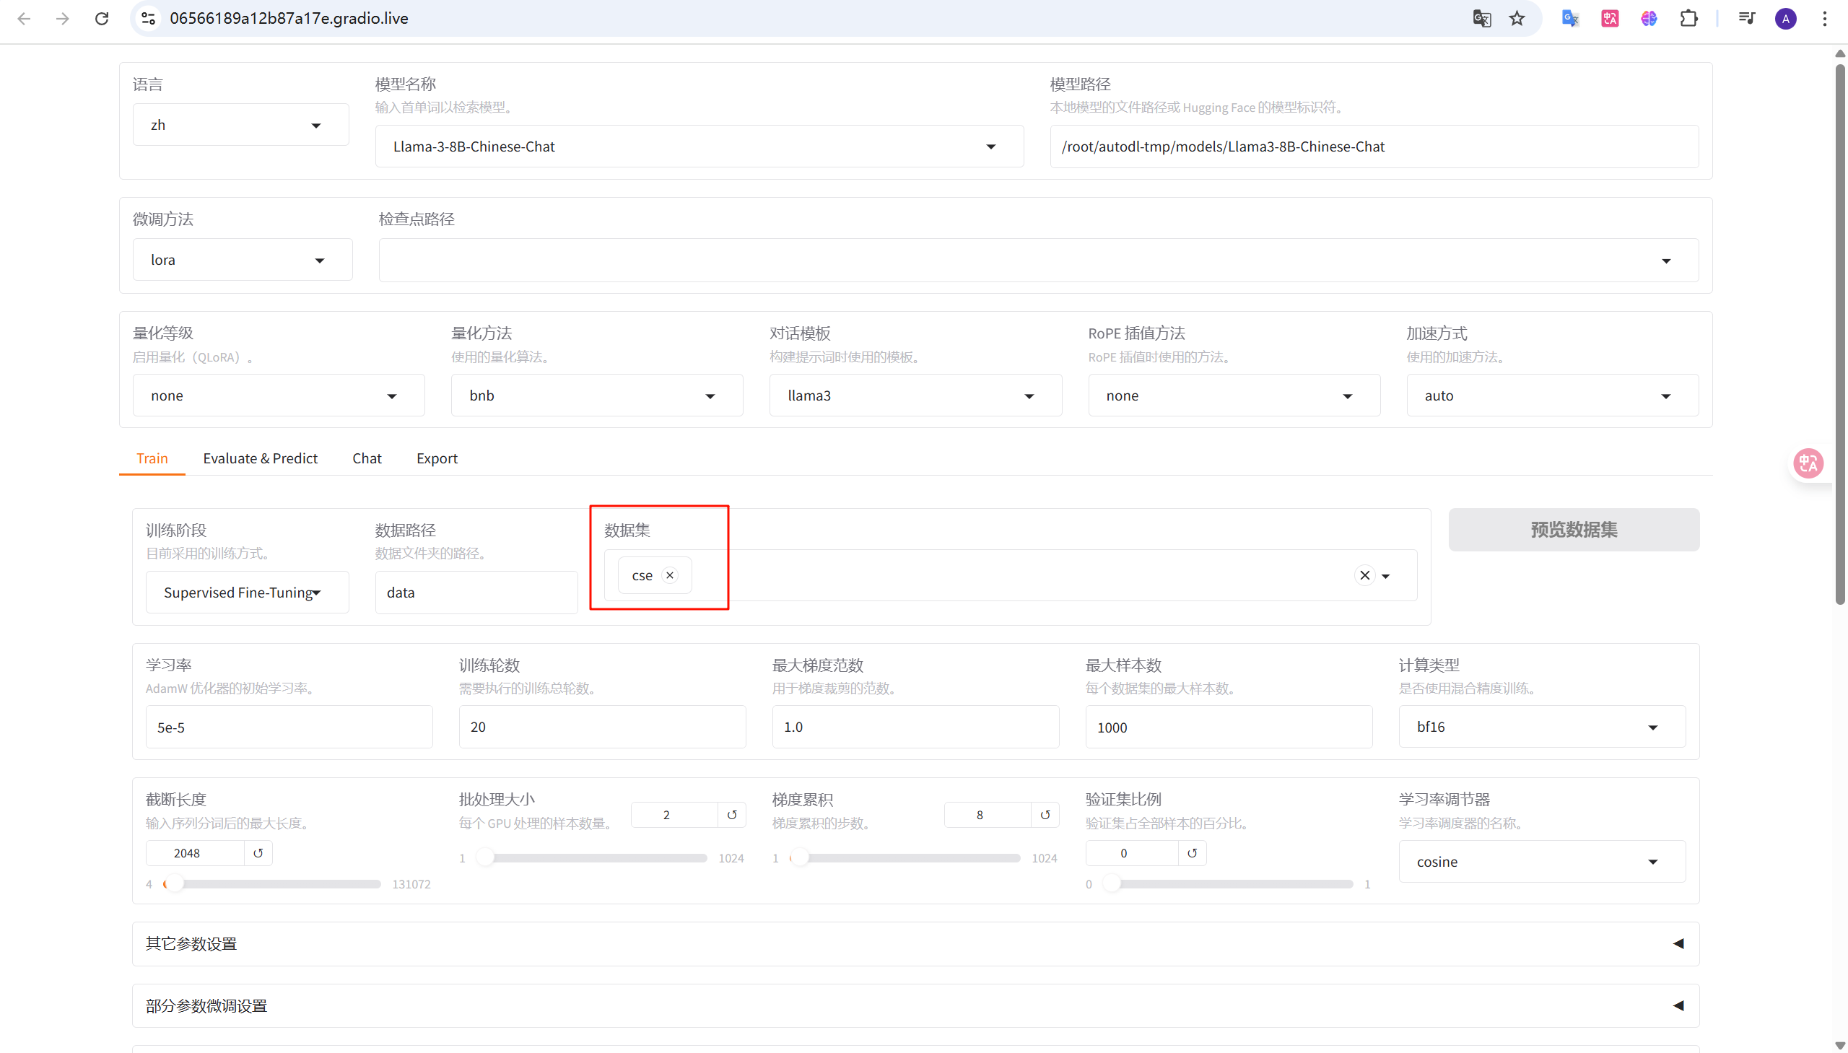
Task: Reset the 验证集比例 value to default
Action: pyautogui.click(x=1192, y=853)
